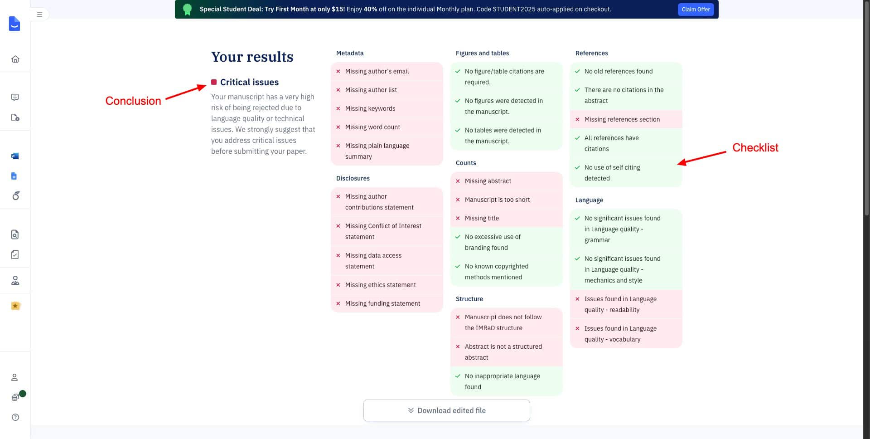Open the Microsoft Word integration icon
Image resolution: width=870 pixels, height=439 pixels.
pos(15,156)
